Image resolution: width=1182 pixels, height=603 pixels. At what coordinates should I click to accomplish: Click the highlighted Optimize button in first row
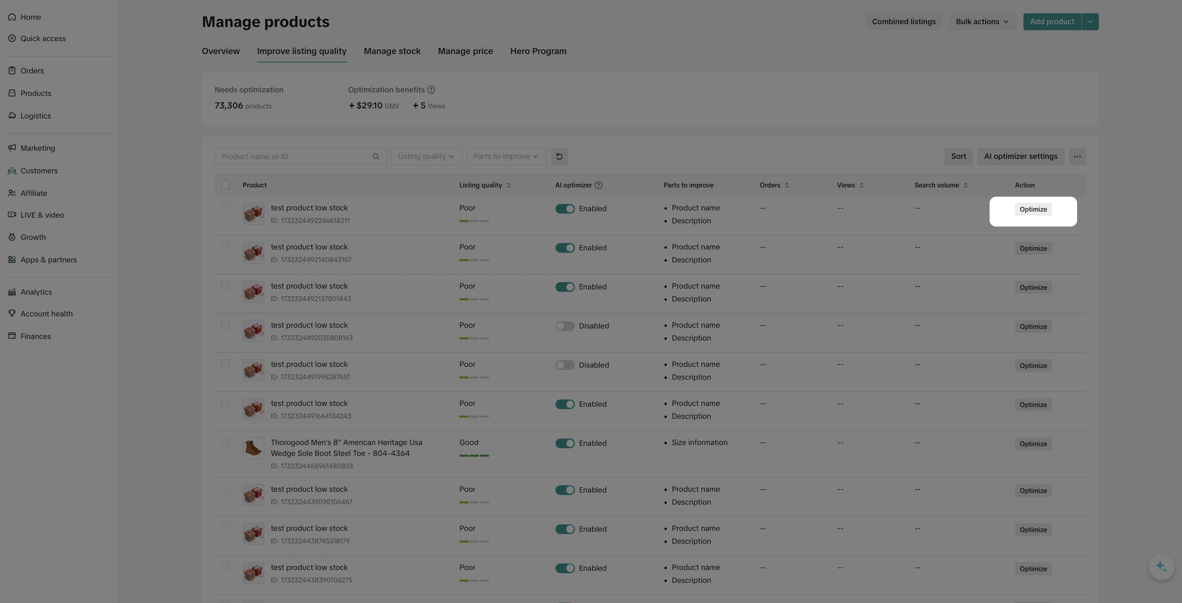(x=1033, y=210)
